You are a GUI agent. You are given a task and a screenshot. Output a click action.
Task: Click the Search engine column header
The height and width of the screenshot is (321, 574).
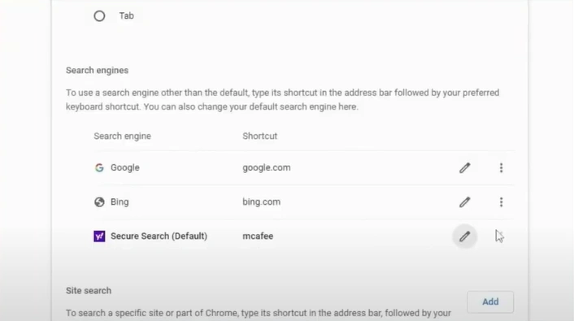pyautogui.click(x=122, y=137)
